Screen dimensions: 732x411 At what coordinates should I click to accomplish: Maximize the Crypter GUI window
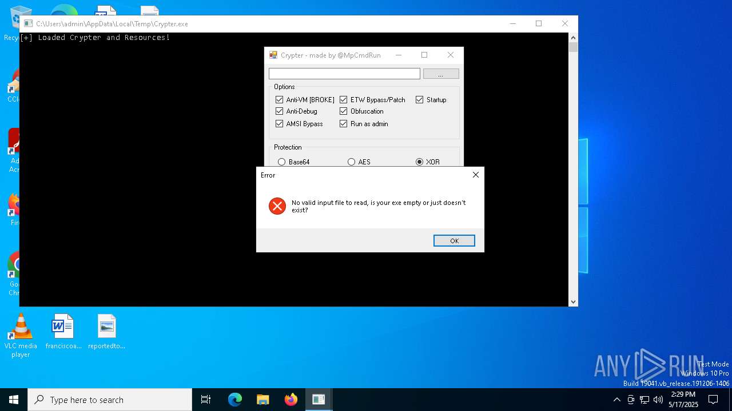(x=424, y=55)
